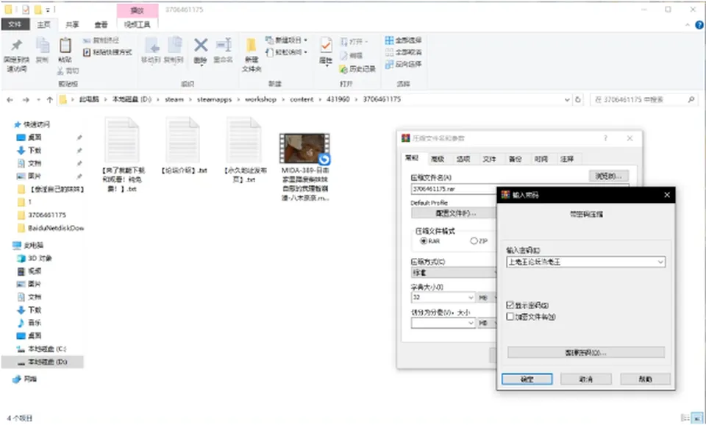Uncheck the show password checkbox
This screenshot has height=425, width=706.
click(x=510, y=305)
